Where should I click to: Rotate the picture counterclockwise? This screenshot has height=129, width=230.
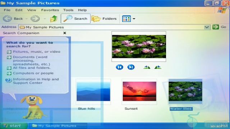(x=158, y=67)
